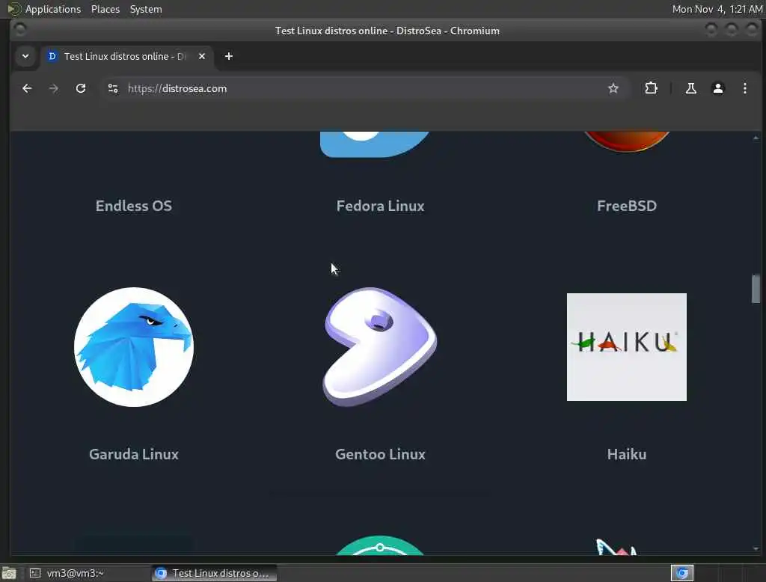766x582 pixels.
Task: Open Chrome Labs flask icon
Action: [x=690, y=88]
